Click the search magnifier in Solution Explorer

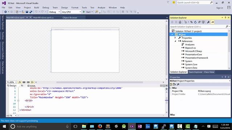tap(227, 26)
